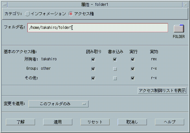Click the 実効 column header
190x133 pixels.
(154, 52)
